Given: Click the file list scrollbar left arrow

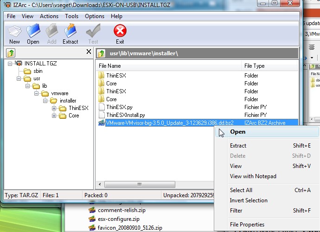Looking at the screenshot, I should tap(100, 184).
